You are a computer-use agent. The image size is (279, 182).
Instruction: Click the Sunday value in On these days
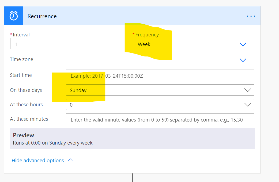(x=78, y=90)
